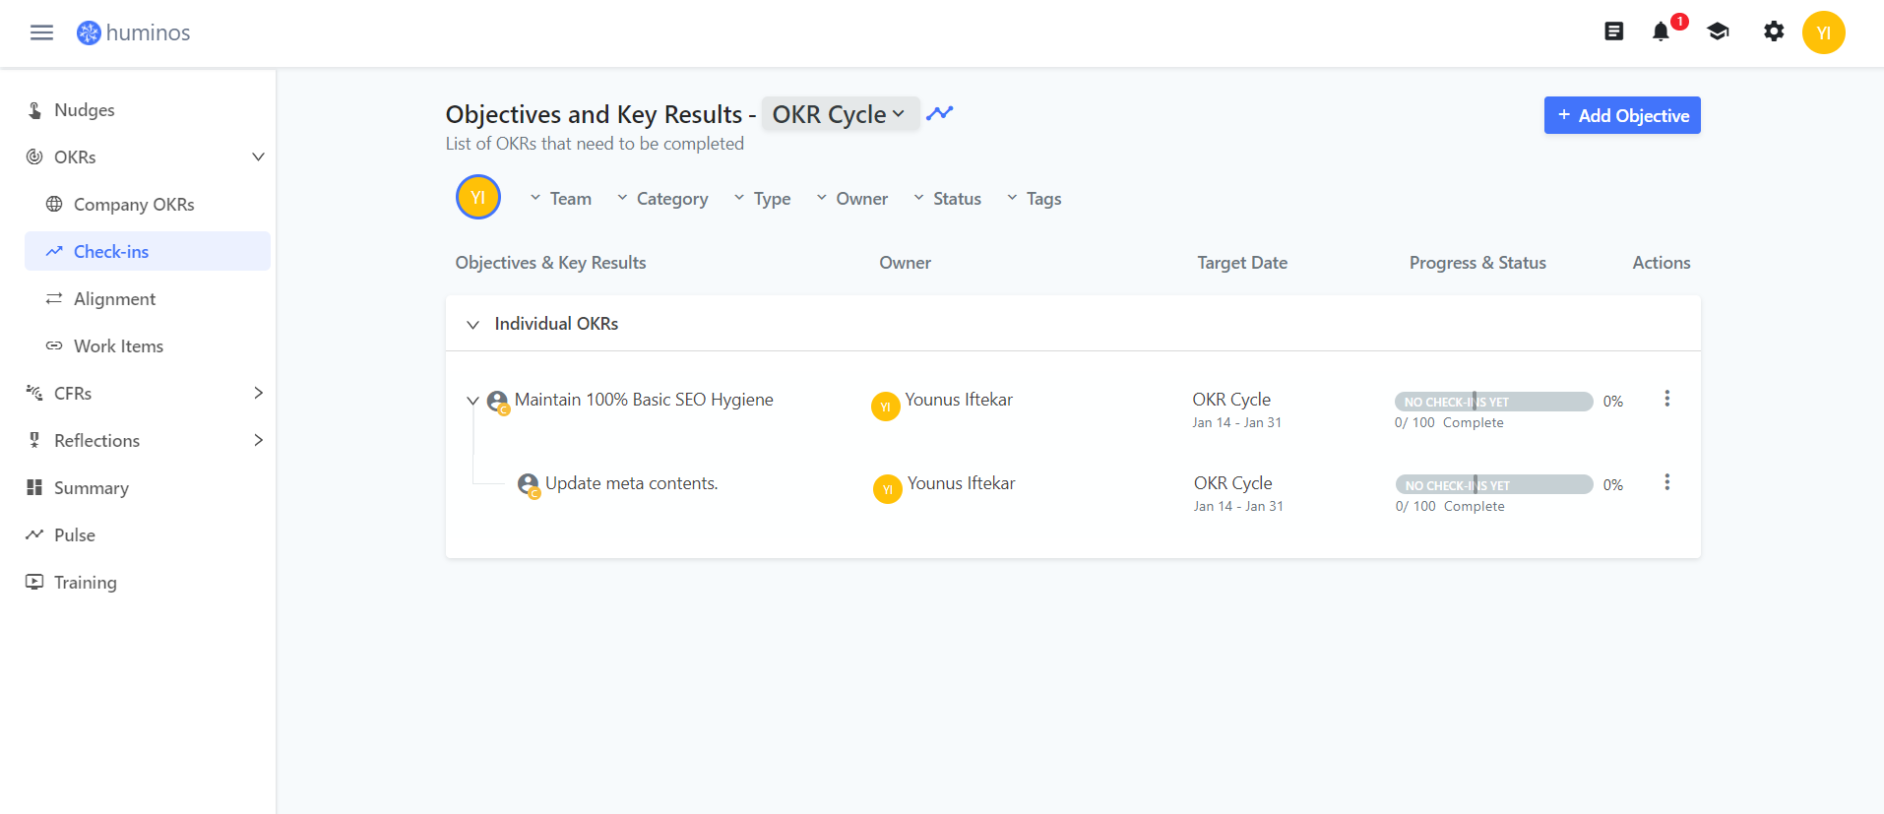Click the graduation cap learning icon
The width and height of the screenshot is (1884, 814).
click(x=1718, y=32)
